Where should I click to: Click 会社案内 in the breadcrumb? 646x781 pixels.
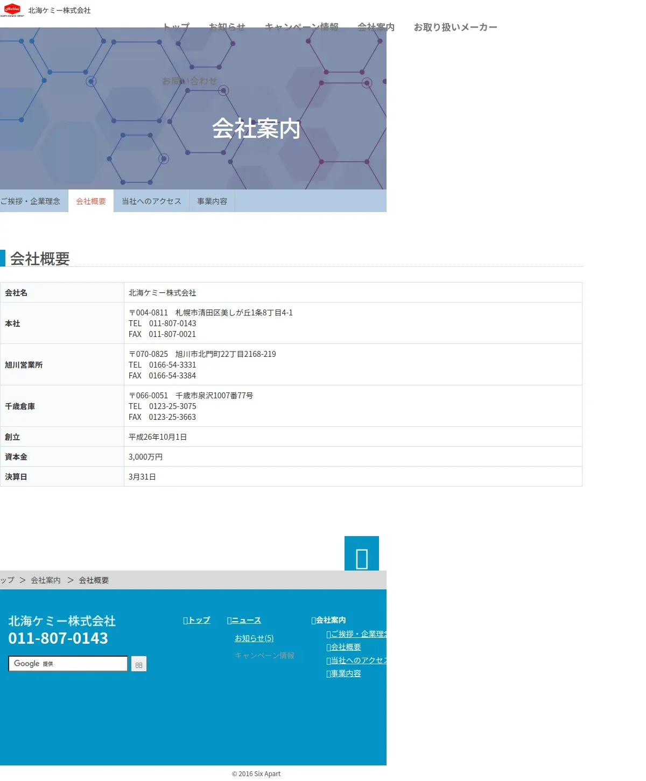tap(46, 580)
